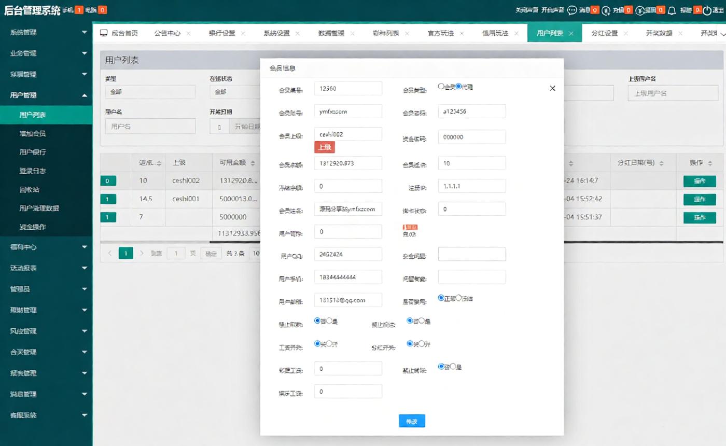The width and height of the screenshot is (726, 446).
Task: Close the 银行设置 tab with its x
Action: pyautogui.click(x=243, y=33)
